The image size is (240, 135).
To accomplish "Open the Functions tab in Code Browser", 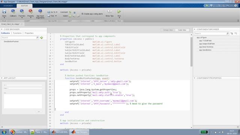I will tap(17, 33).
